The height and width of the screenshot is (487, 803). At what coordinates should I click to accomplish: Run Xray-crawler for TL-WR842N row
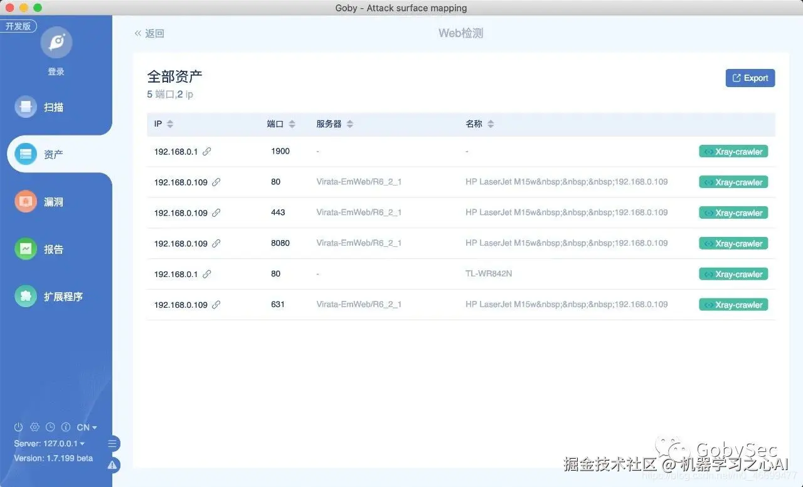[x=733, y=274]
